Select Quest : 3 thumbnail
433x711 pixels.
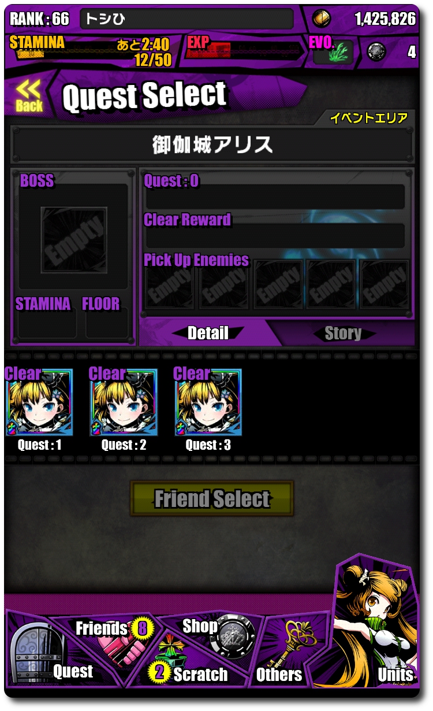click(208, 403)
